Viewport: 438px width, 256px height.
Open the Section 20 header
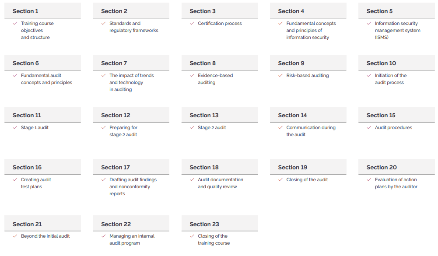tap(397, 167)
